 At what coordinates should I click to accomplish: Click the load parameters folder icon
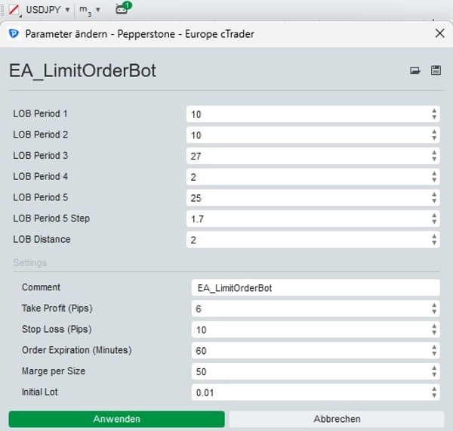point(414,70)
